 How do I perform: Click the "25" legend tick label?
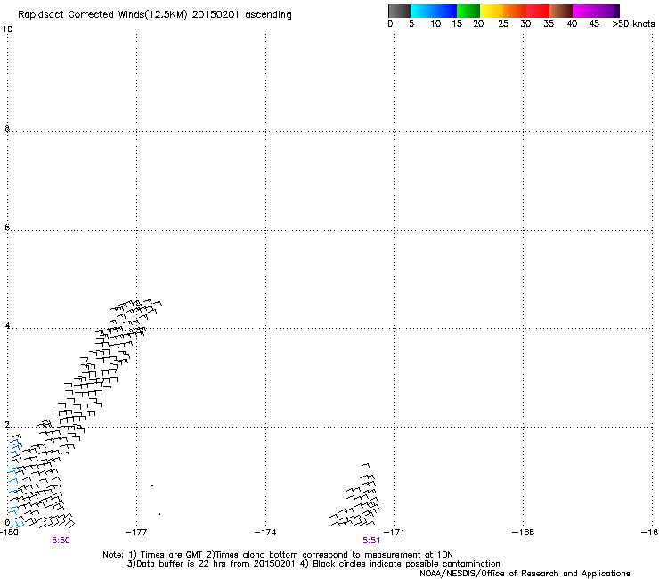click(x=503, y=24)
